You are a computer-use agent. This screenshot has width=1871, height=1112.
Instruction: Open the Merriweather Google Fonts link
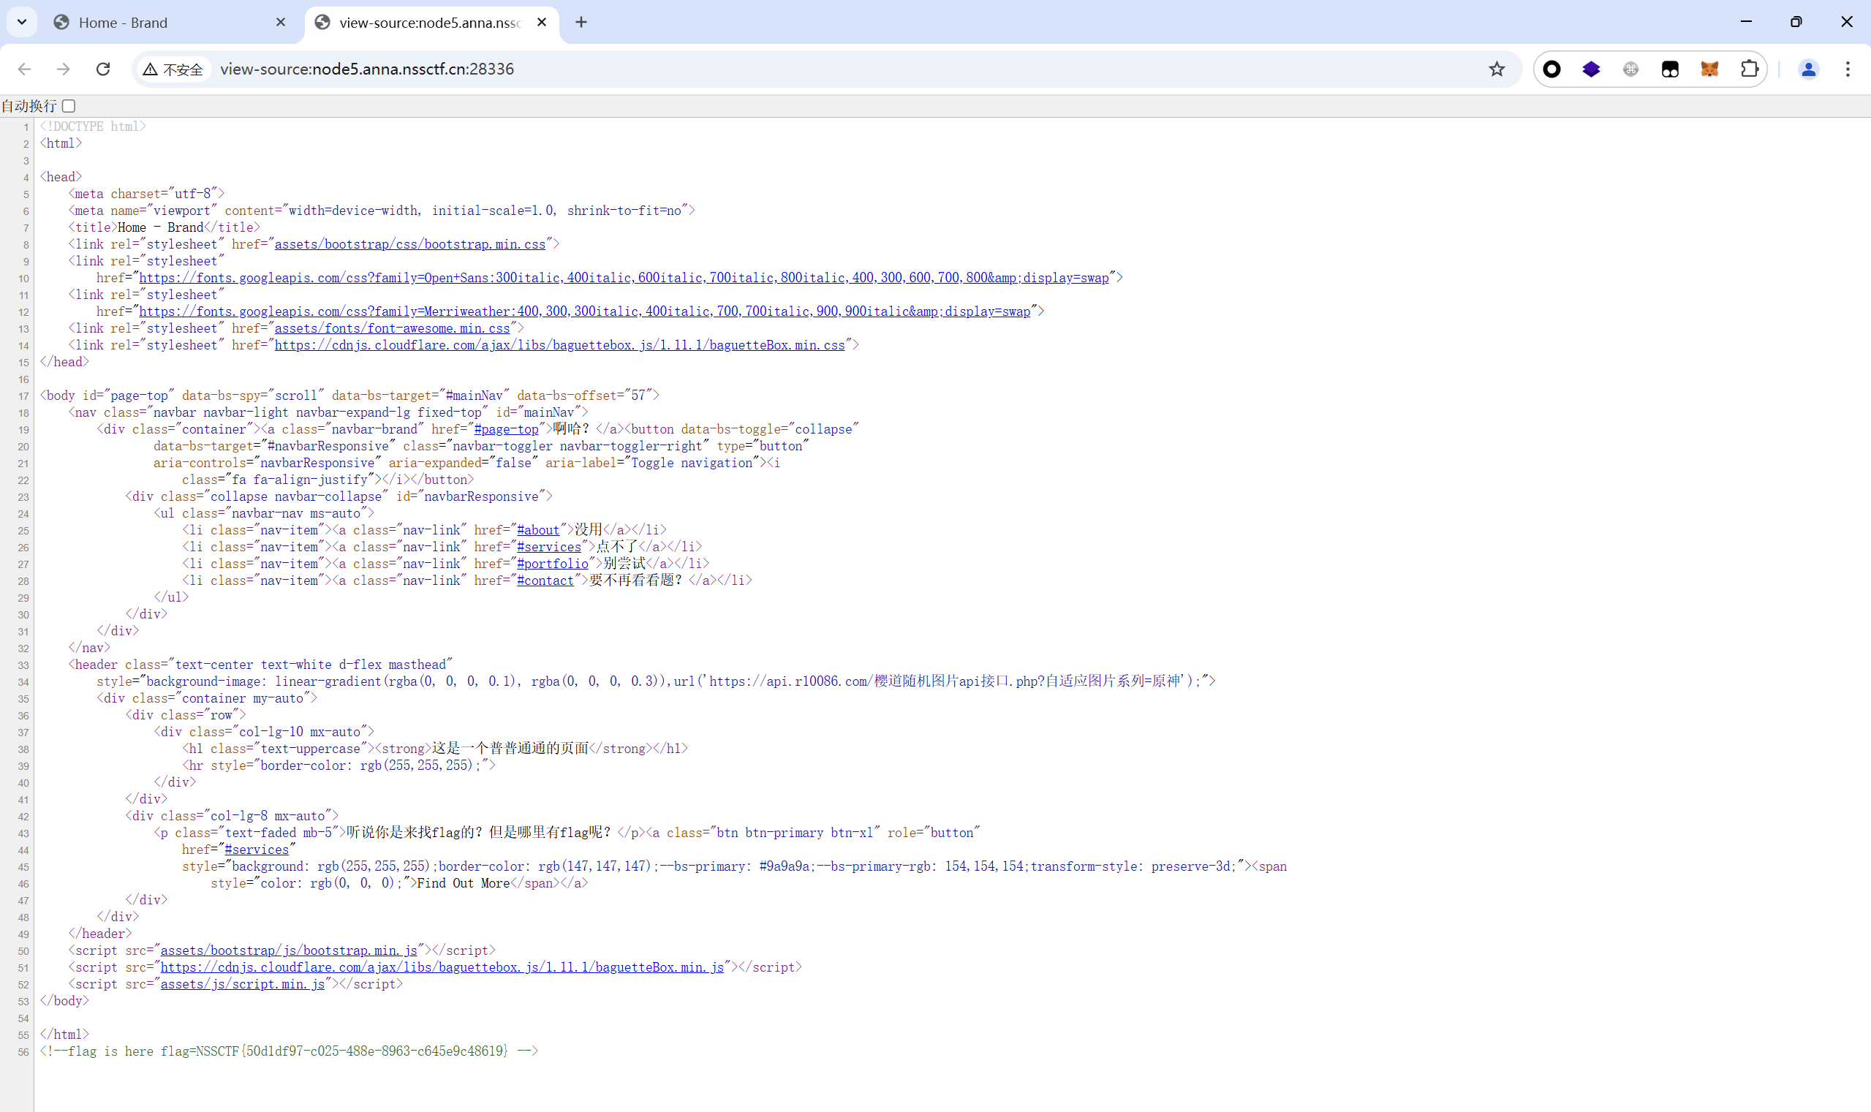[x=584, y=311]
